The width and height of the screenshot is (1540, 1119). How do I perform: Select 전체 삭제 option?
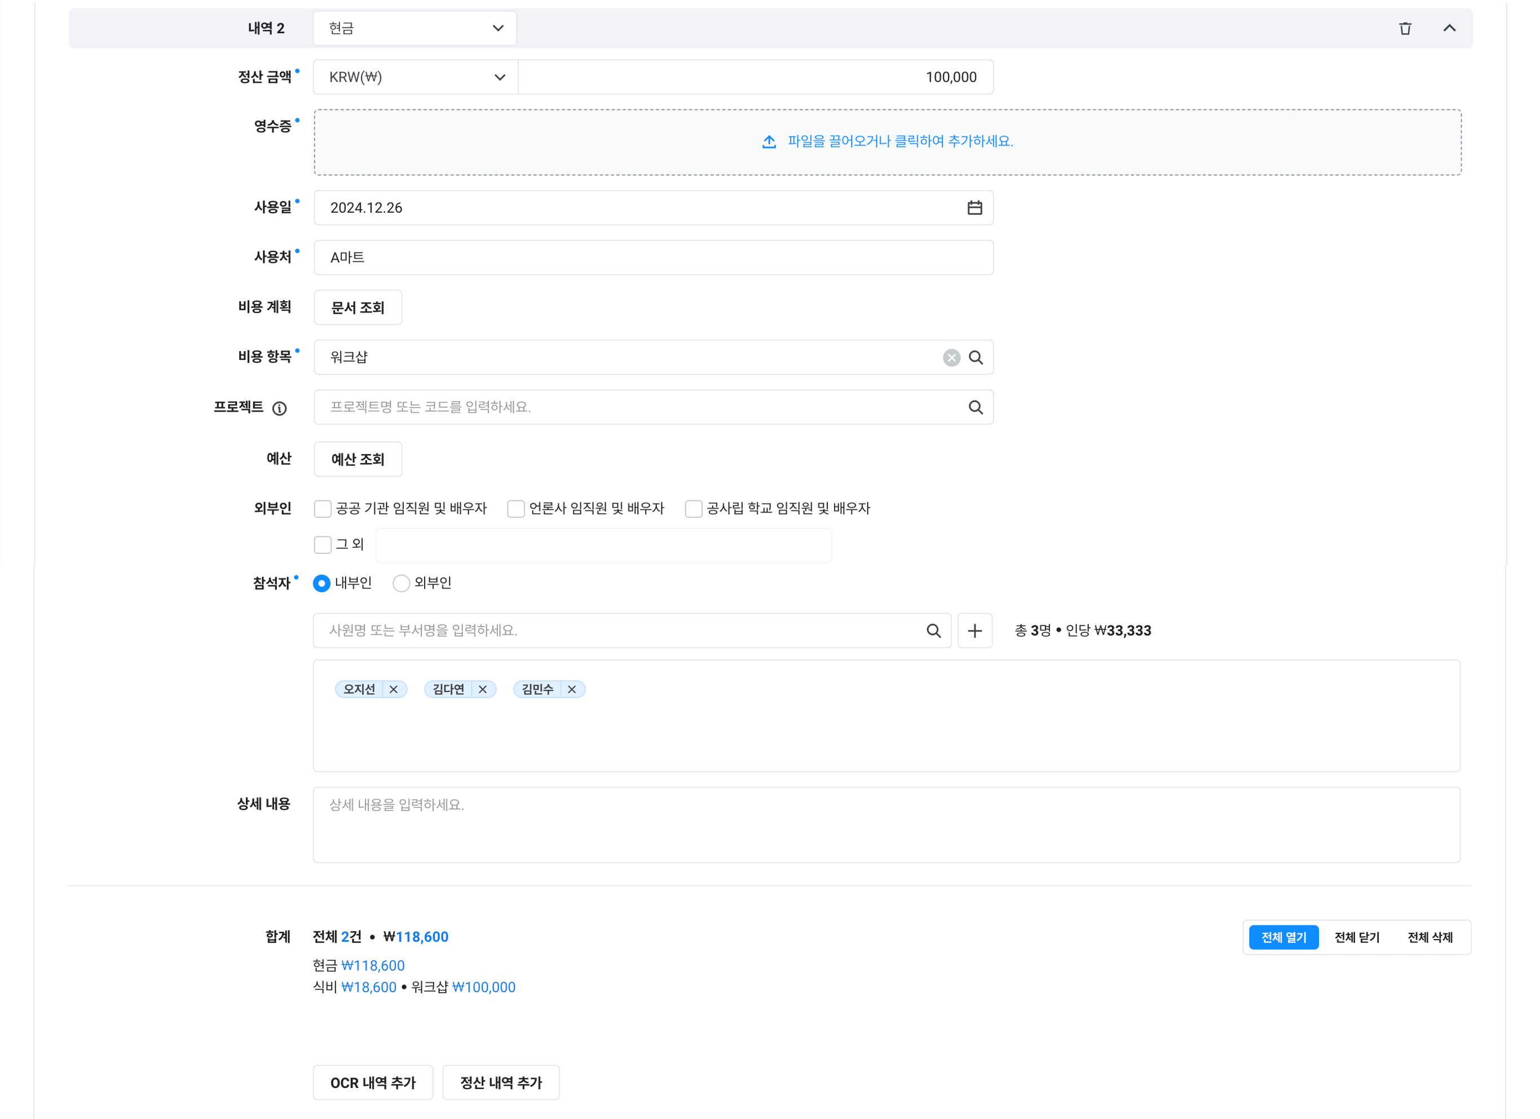1430,937
